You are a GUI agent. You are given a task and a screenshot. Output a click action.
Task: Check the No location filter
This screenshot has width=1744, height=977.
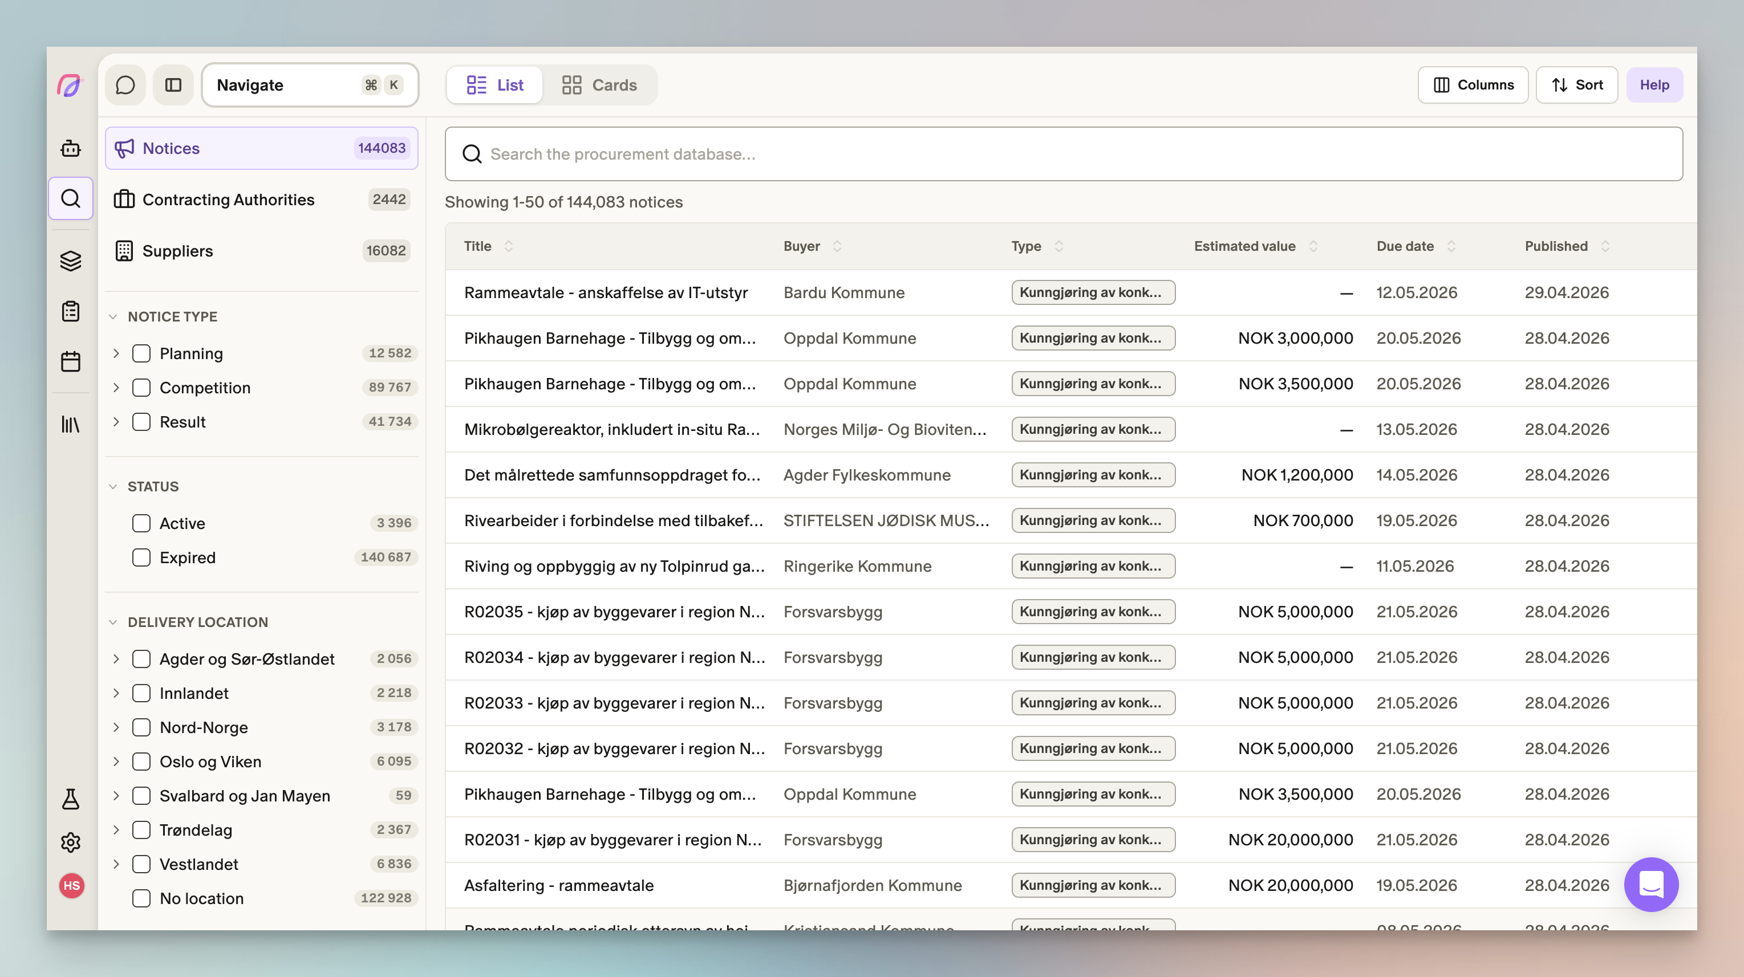141,898
